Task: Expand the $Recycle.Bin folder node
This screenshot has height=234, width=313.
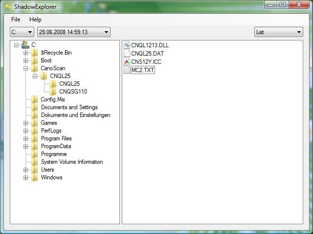Action: point(26,53)
